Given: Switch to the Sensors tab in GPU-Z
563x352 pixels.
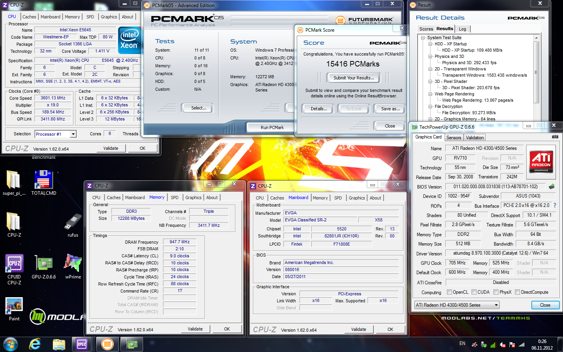Looking at the screenshot, I should pyautogui.click(x=454, y=138).
